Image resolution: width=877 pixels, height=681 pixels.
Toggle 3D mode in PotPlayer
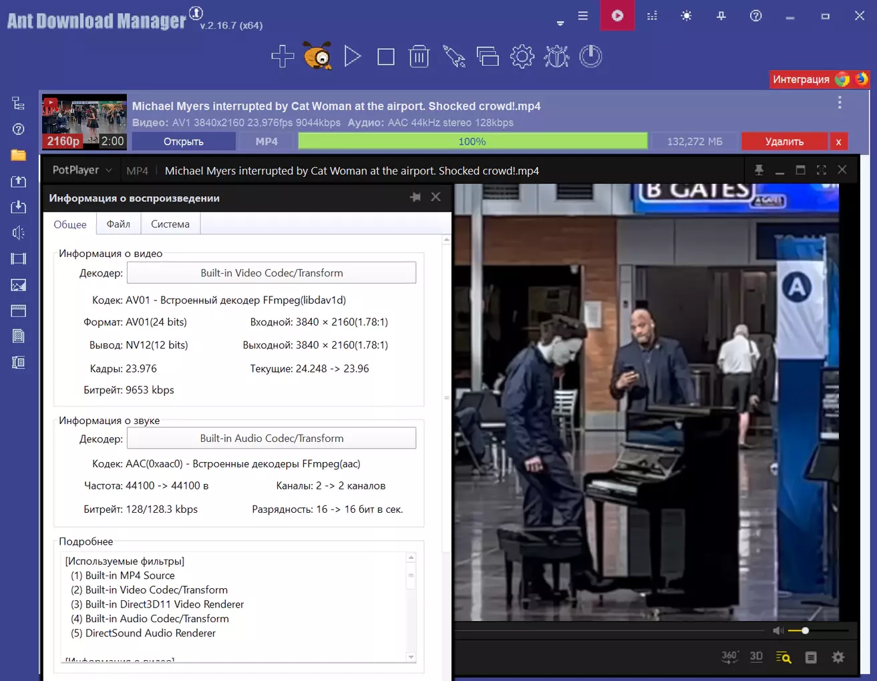point(756,657)
